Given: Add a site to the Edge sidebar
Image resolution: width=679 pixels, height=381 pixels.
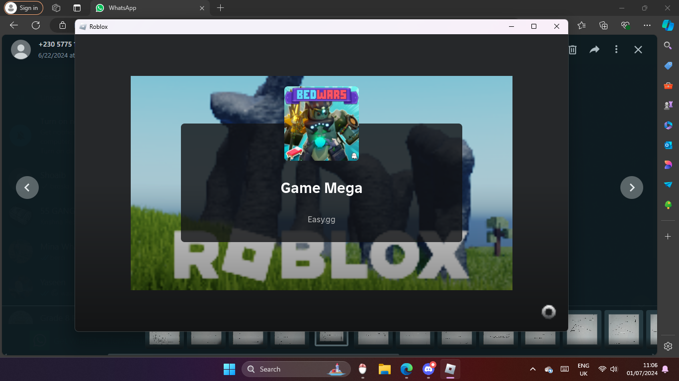Looking at the screenshot, I should click(668, 237).
